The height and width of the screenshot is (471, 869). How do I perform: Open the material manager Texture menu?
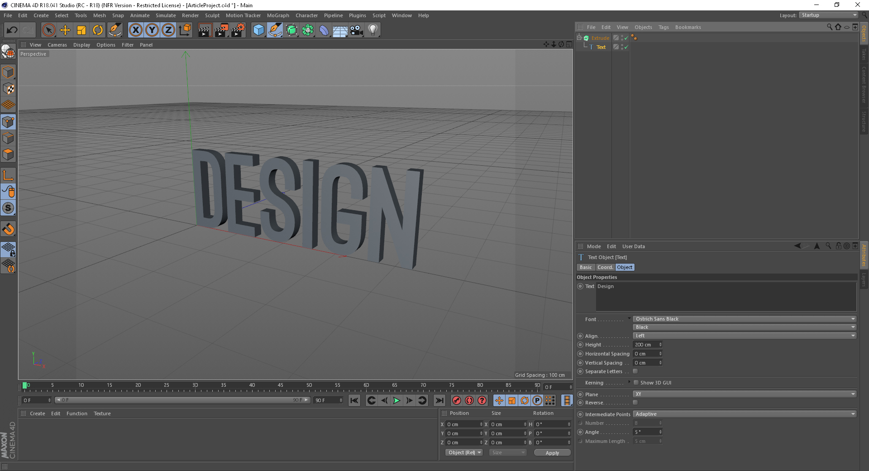[x=102, y=413]
